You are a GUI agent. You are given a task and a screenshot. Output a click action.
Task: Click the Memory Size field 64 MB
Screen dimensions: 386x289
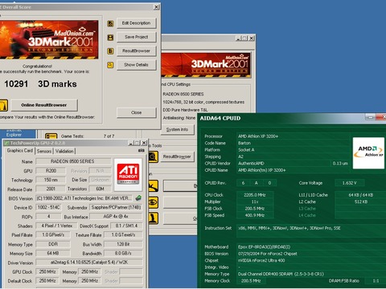click(x=53, y=253)
